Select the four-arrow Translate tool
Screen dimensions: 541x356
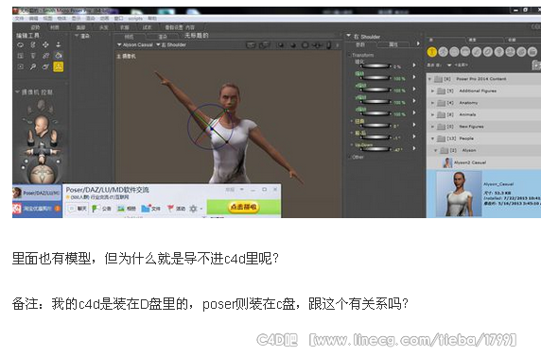tap(45, 44)
